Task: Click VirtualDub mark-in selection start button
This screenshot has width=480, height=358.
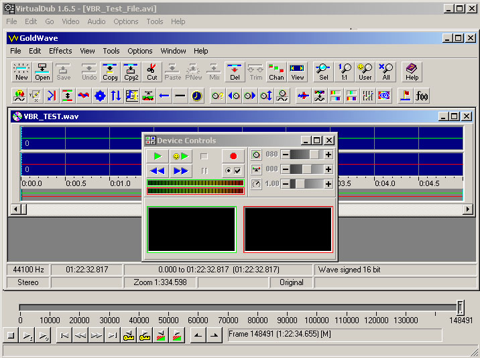Action: point(198,336)
